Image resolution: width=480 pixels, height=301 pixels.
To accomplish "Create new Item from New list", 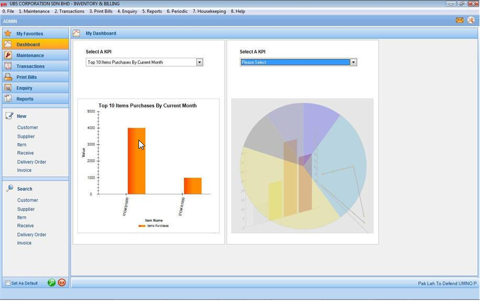I will [x=22, y=144].
